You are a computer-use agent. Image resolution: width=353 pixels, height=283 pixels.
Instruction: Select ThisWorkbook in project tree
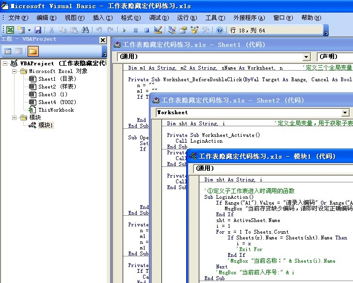(x=56, y=110)
